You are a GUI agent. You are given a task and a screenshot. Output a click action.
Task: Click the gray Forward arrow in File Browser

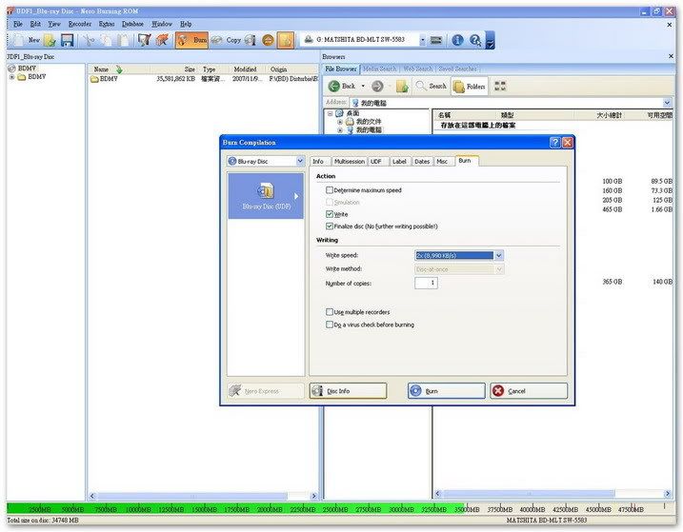[x=377, y=87]
